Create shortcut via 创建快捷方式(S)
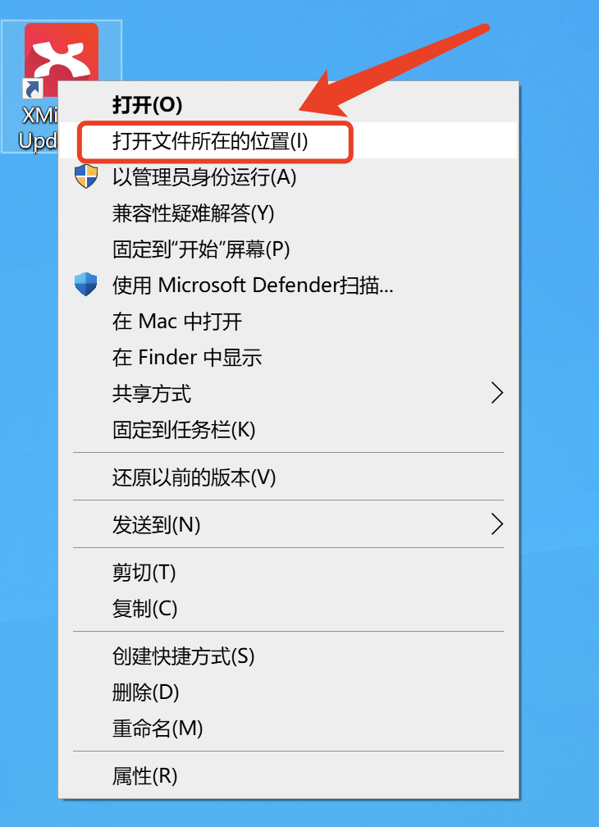This screenshot has height=827, width=599. (x=183, y=656)
